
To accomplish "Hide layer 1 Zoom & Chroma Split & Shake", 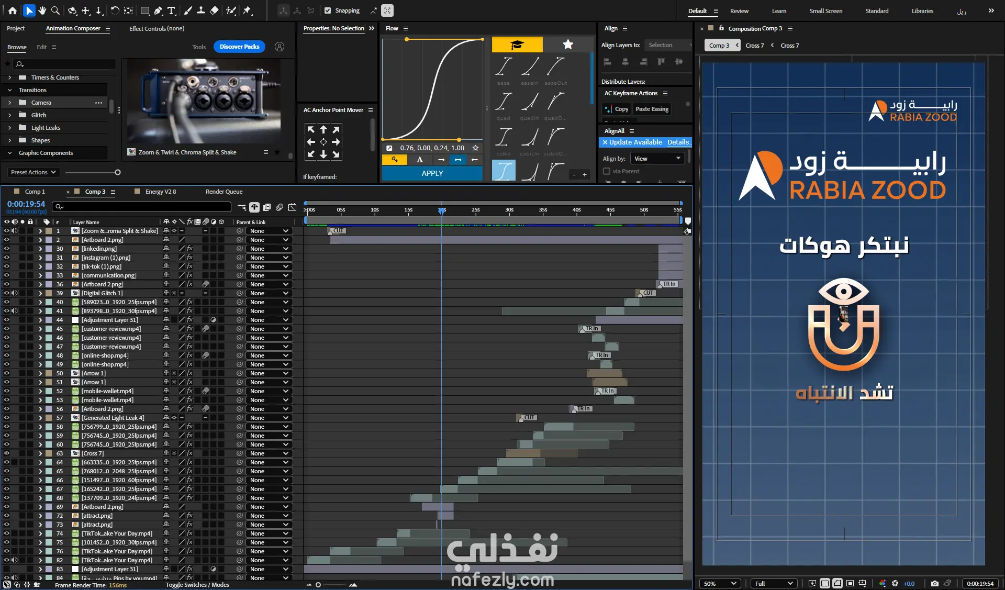I will pos(7,231).
